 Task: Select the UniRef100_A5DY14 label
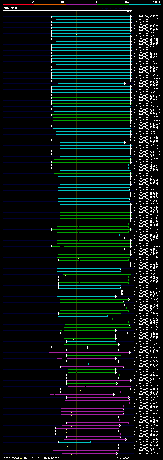[146, 380]
